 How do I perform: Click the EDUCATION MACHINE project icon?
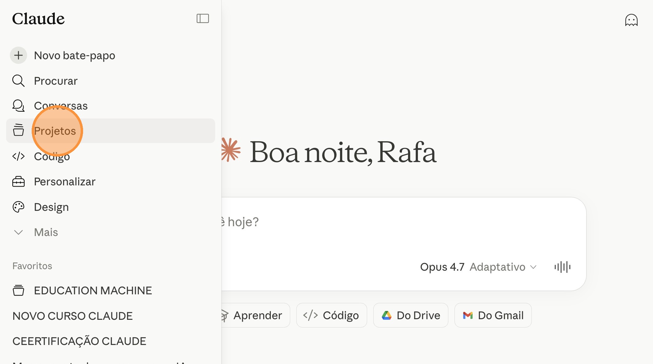18,290
